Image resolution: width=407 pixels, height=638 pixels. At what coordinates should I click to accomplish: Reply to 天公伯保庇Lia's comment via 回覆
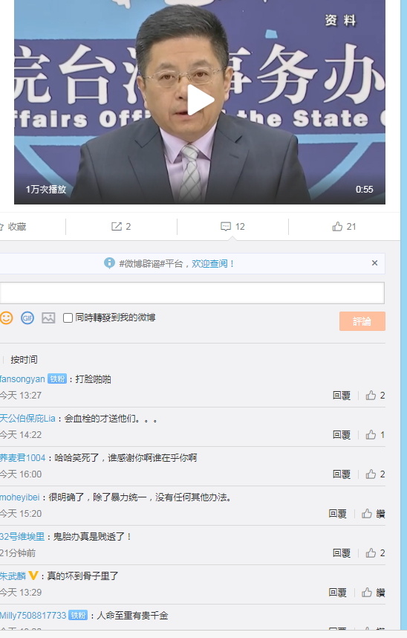[342, 435]
